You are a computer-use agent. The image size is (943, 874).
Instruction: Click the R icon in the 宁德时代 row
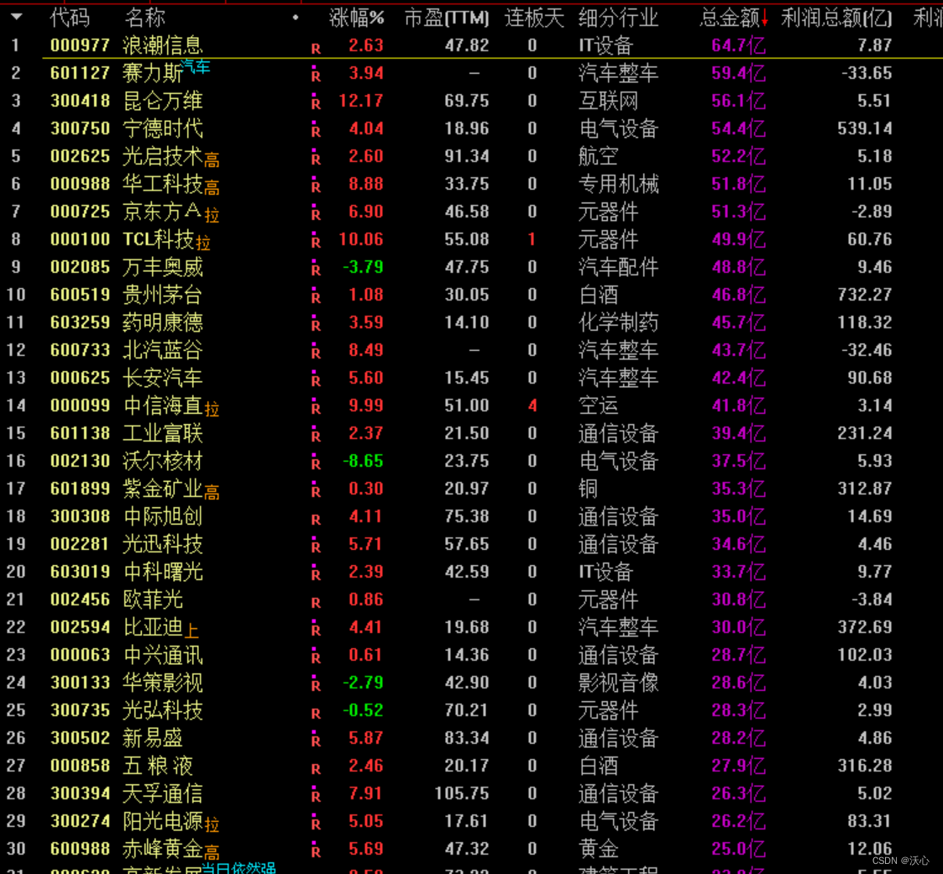[316, 130]
